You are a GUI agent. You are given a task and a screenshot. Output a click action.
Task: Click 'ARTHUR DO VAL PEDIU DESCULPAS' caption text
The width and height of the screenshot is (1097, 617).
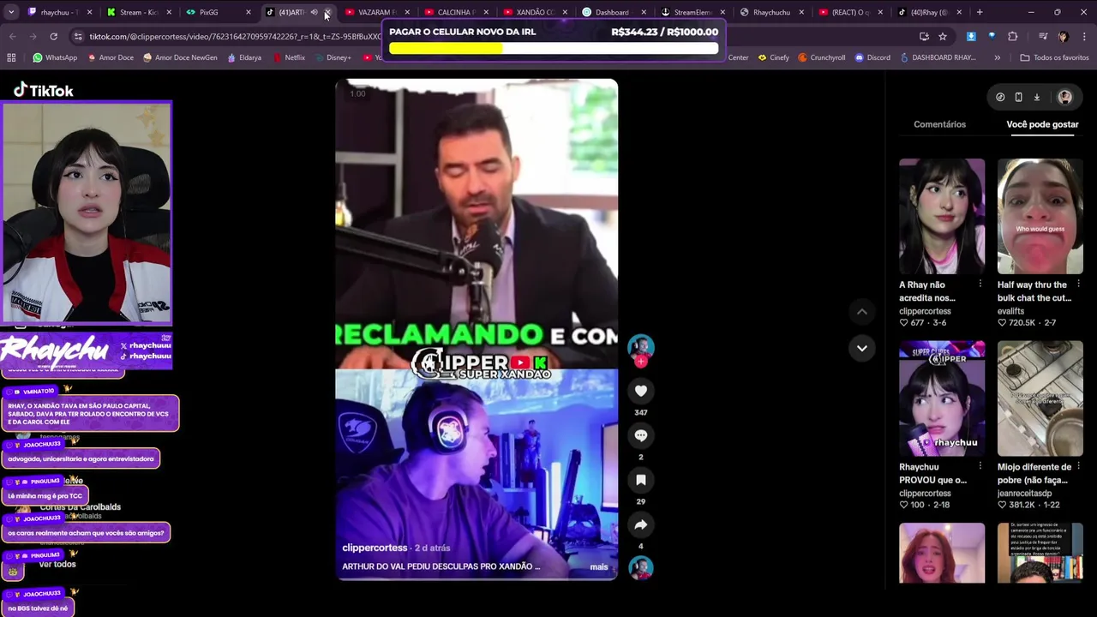[x=441, y=566]
